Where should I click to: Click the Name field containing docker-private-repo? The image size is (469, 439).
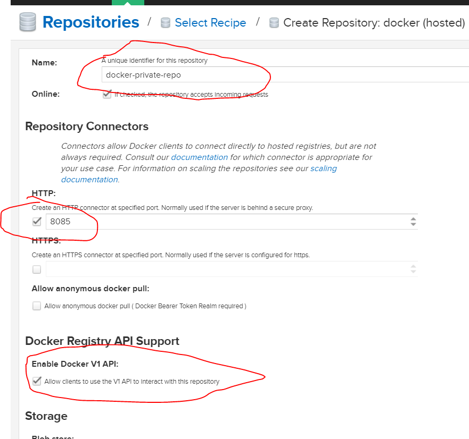[213, 74]
